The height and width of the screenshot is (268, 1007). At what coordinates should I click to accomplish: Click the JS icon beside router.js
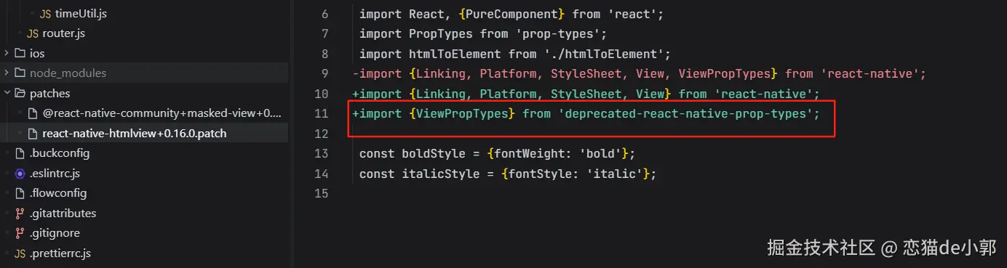tap(33, 33)
